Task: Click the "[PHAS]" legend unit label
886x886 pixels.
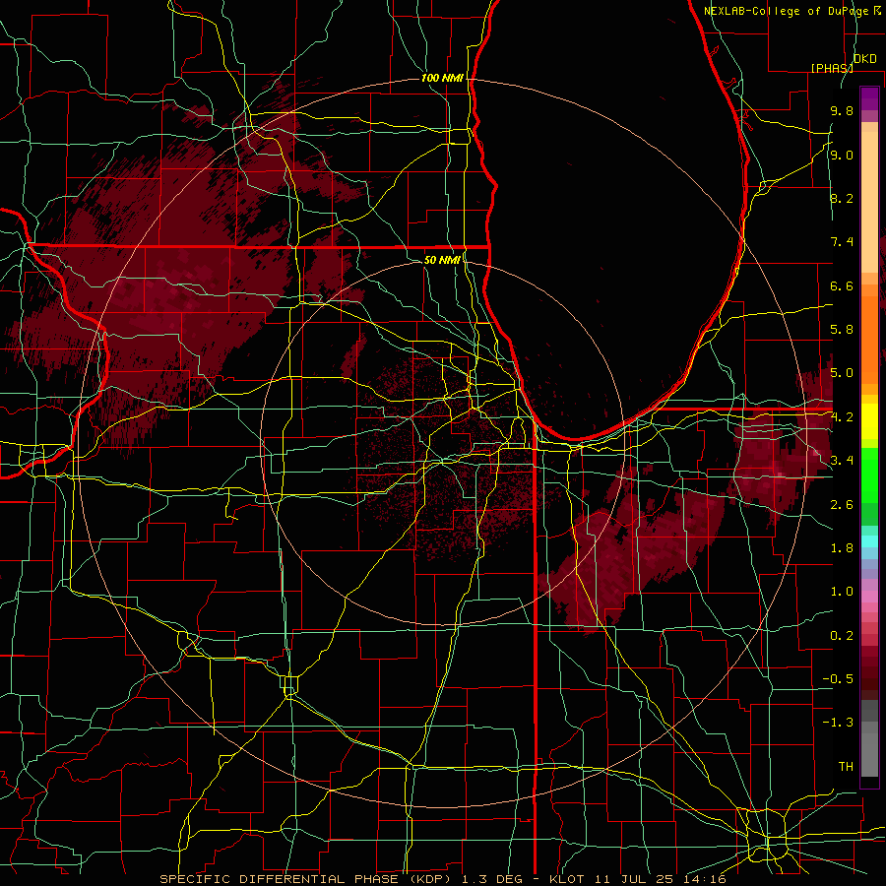Action: tap(832, 68)
